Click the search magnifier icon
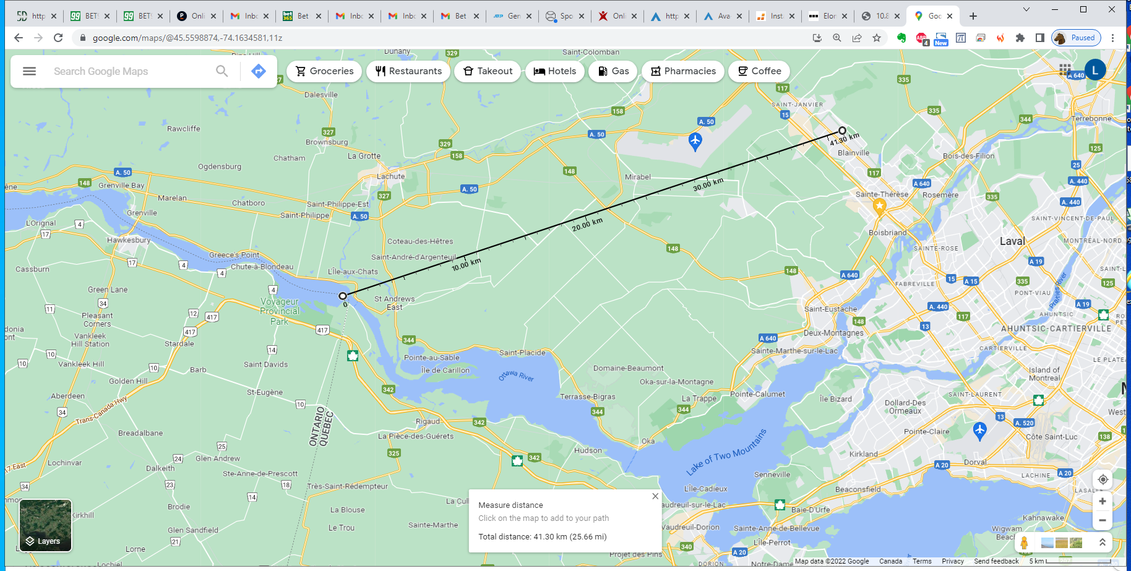This screenshot has height=571, width=1131. point(221,71)
